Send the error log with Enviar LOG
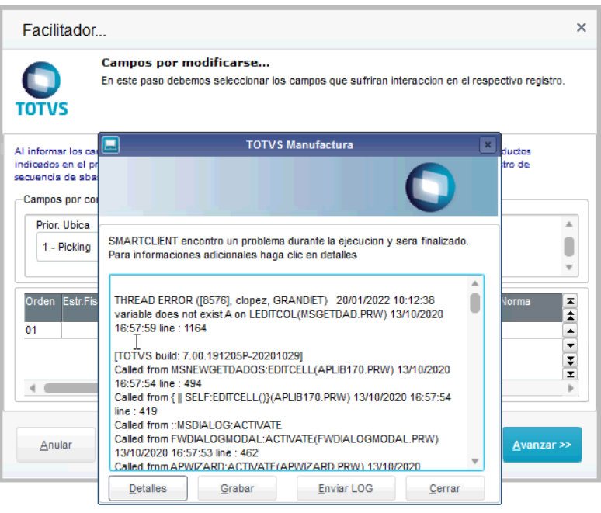The width and height of the screenshot is (601, 513). pos(346,488)
